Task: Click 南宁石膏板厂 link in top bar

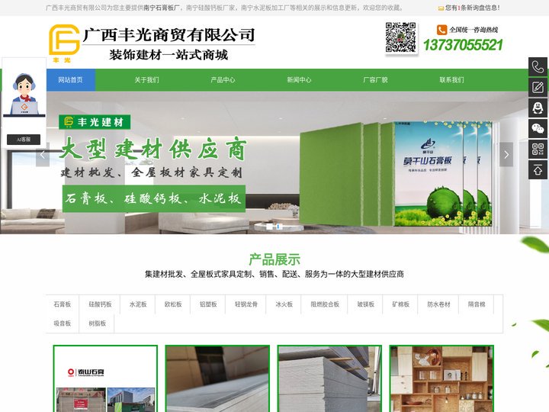Action: pos(162,8)
